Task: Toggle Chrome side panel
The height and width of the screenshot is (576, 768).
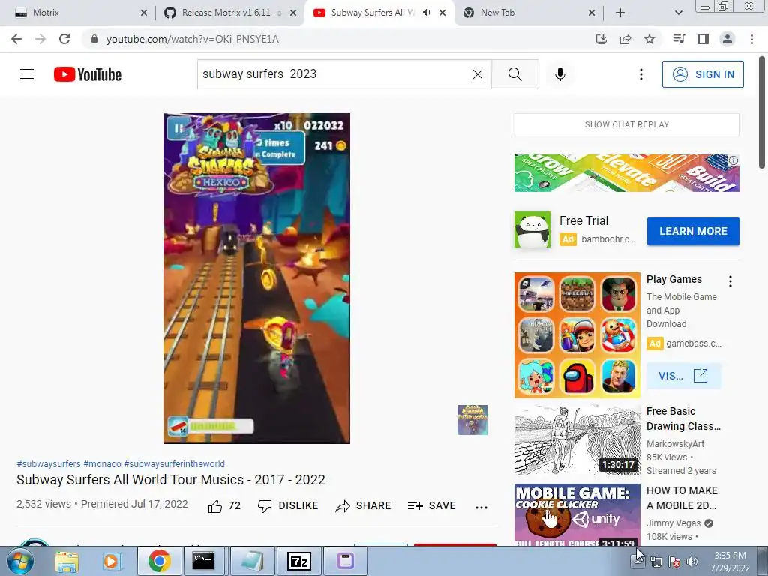Action: pos(703,39)
